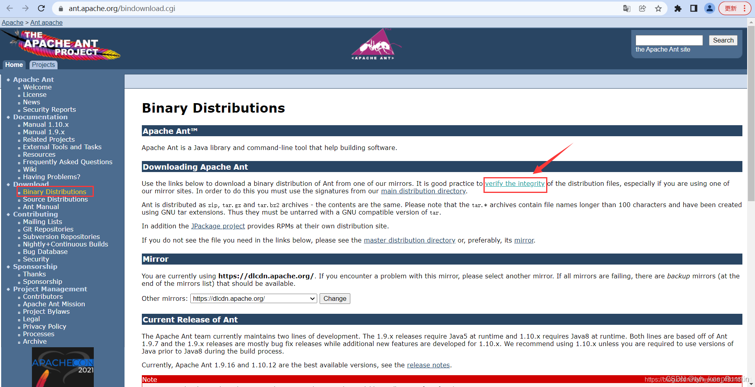Screen dimensions: 755x387
Task: Bookmark page with the star icon
Action: pyautogui.click(x=658, y=9)
